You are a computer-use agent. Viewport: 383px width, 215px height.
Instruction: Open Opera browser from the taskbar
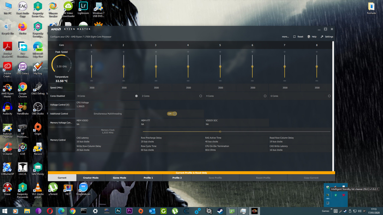point(50,211)
